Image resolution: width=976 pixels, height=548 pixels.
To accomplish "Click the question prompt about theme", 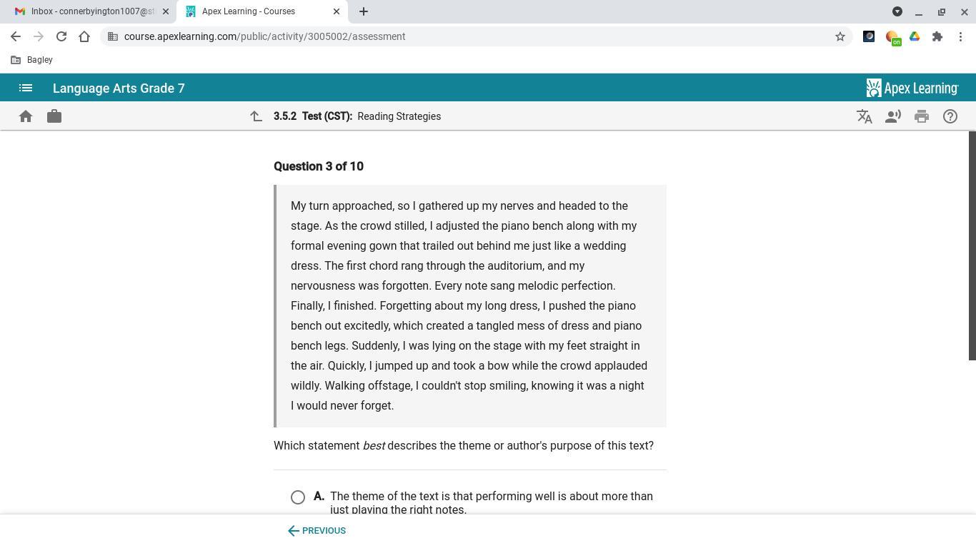I will [x=464, y=445].
